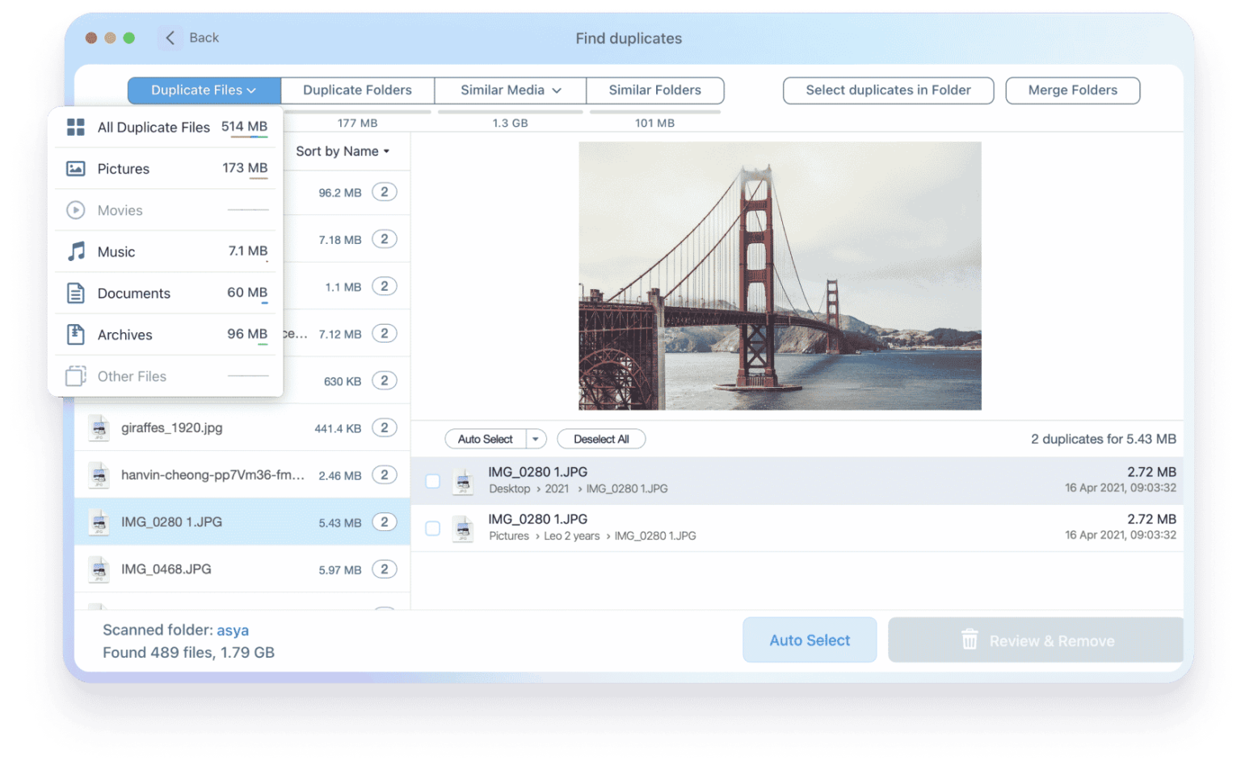Check the box for IMG_0280 1.JPG in Pictures
The image size is (1241, 766).
point(432,528)
